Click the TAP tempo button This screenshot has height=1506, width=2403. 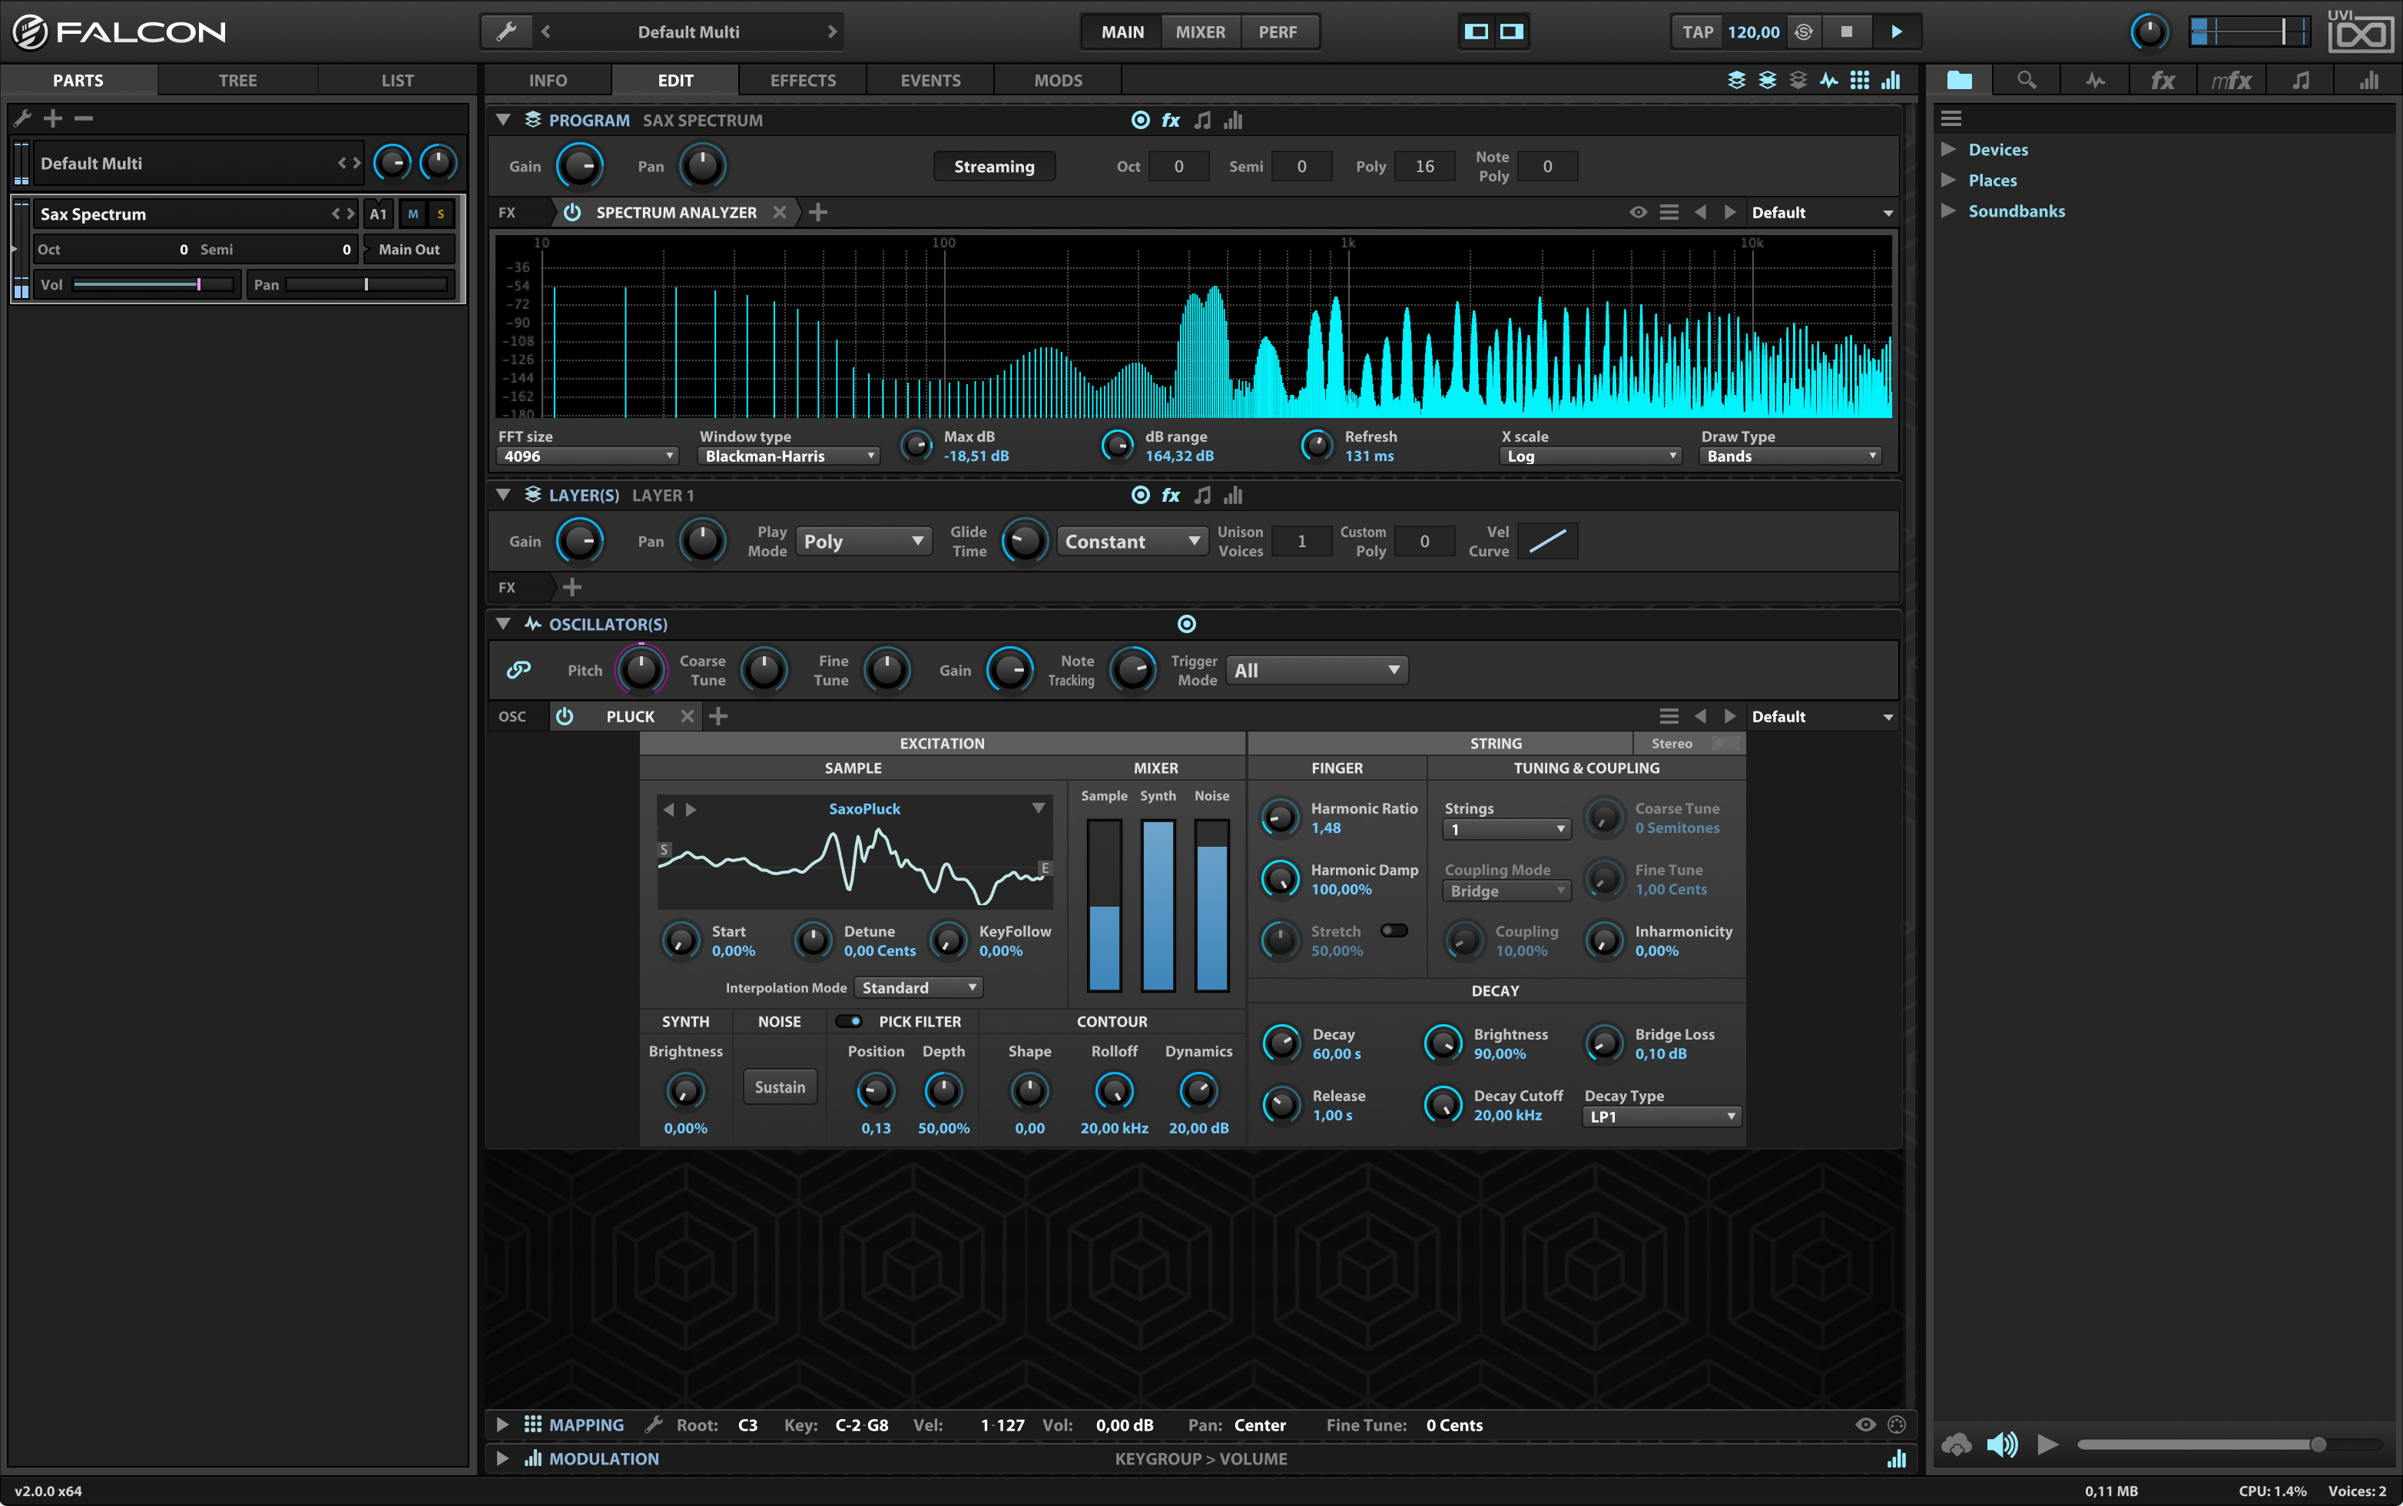click(1697, 32)
